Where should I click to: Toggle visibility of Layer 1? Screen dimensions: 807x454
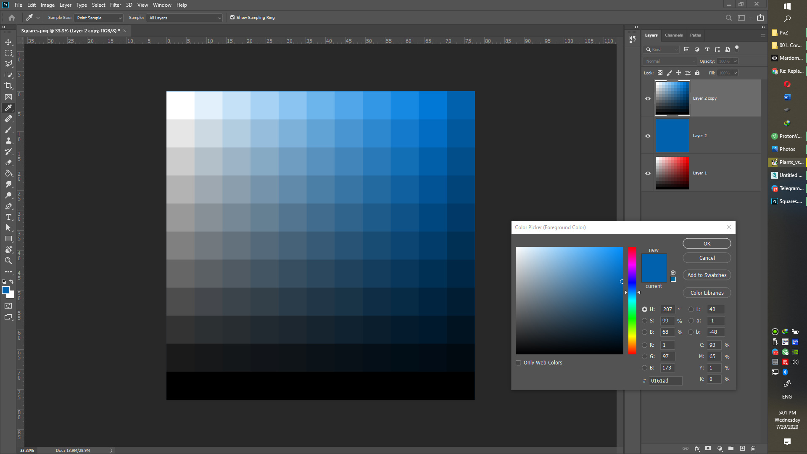pos(647,172)
